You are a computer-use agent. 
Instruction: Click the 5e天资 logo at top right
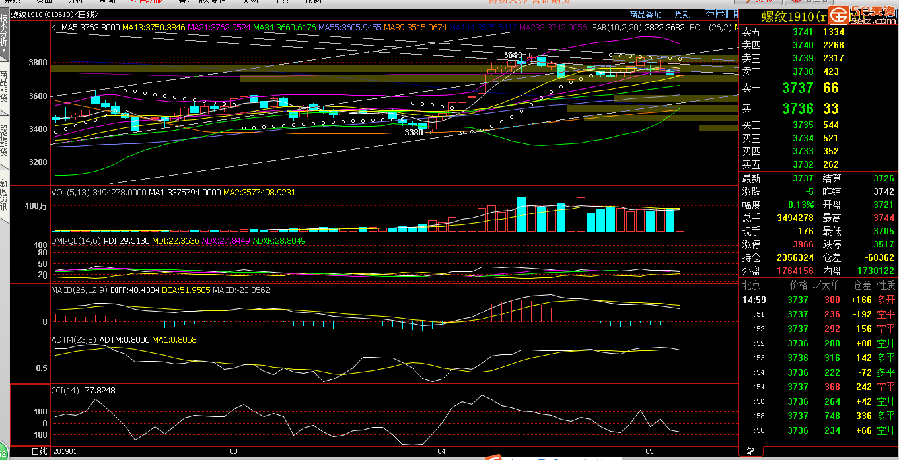pos(863,15)
